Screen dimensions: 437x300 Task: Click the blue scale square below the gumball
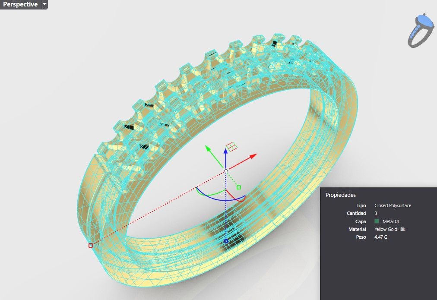[x=226, y=241]
